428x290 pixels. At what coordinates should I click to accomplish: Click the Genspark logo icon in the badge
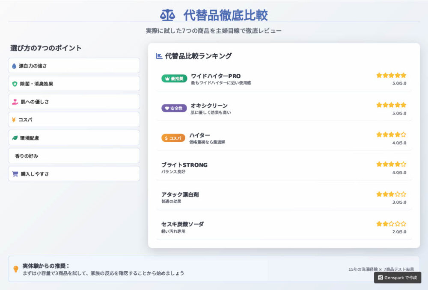(x=380, y=278)
